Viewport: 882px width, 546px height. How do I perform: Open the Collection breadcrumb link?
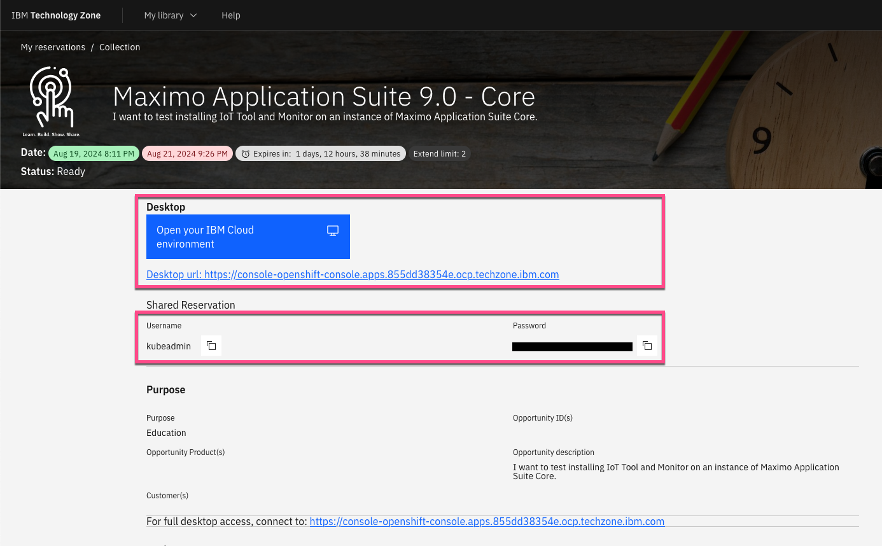pyautogui.click(x=120, y=47)
